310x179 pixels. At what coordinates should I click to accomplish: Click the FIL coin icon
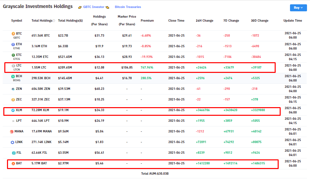click(x=14, y=153)
